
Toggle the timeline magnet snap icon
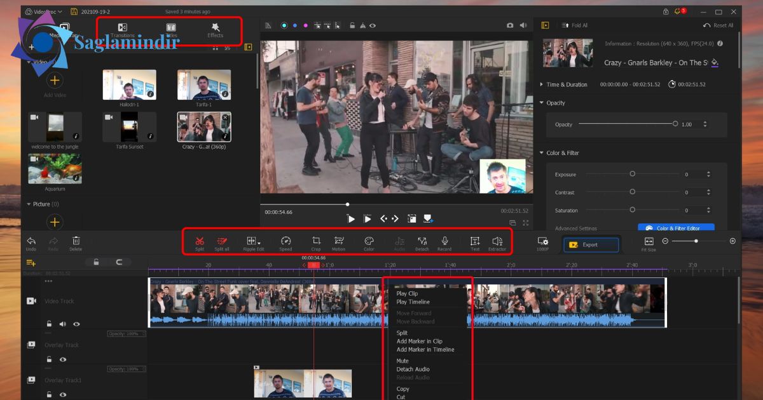(x=118, y=262)
